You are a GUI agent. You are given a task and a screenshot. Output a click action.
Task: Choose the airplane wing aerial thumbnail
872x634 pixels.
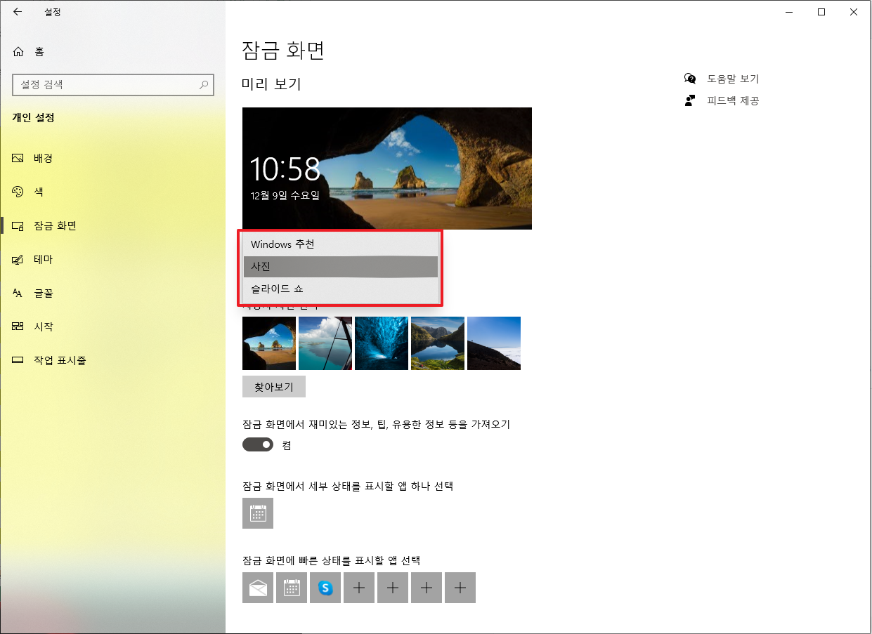coord(325,343)
